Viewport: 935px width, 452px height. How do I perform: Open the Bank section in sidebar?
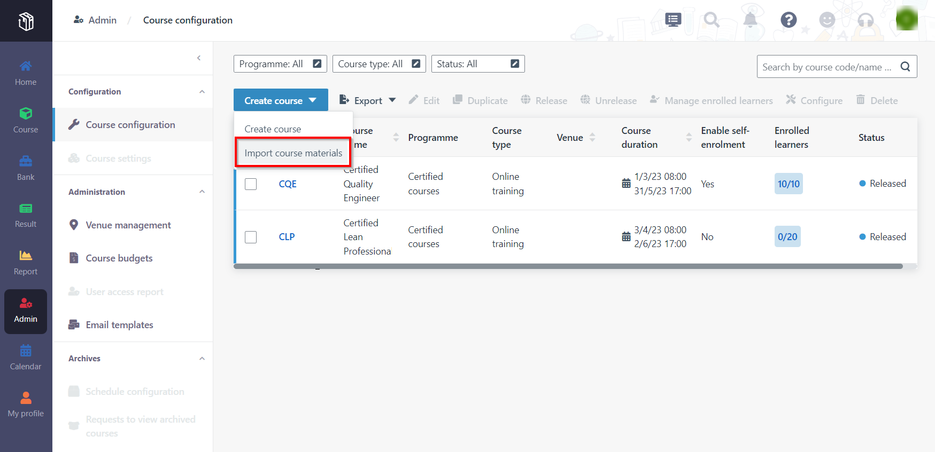tap(26, 169)
